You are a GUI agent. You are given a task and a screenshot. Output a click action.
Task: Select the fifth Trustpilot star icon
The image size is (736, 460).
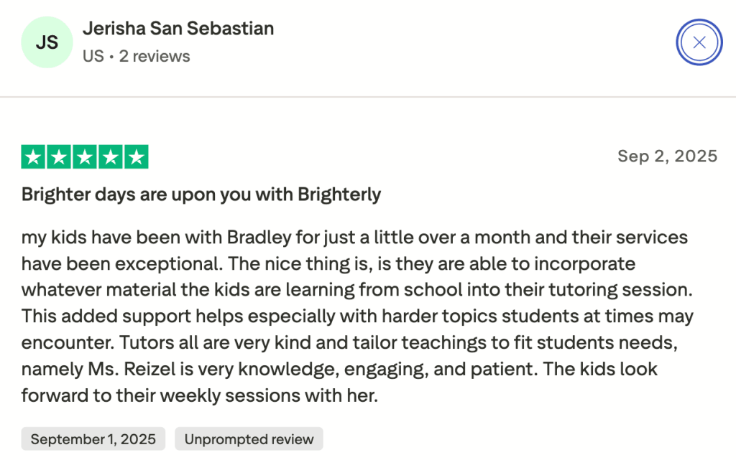[137, 156]
